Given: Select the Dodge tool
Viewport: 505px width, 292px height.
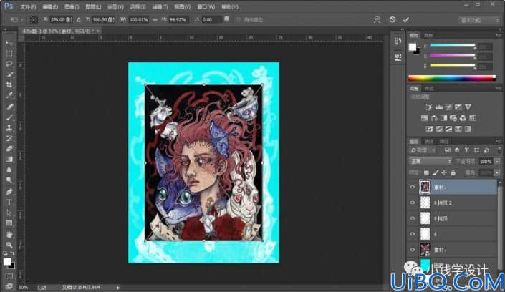Looking at the screenshot, I should 9,180.
